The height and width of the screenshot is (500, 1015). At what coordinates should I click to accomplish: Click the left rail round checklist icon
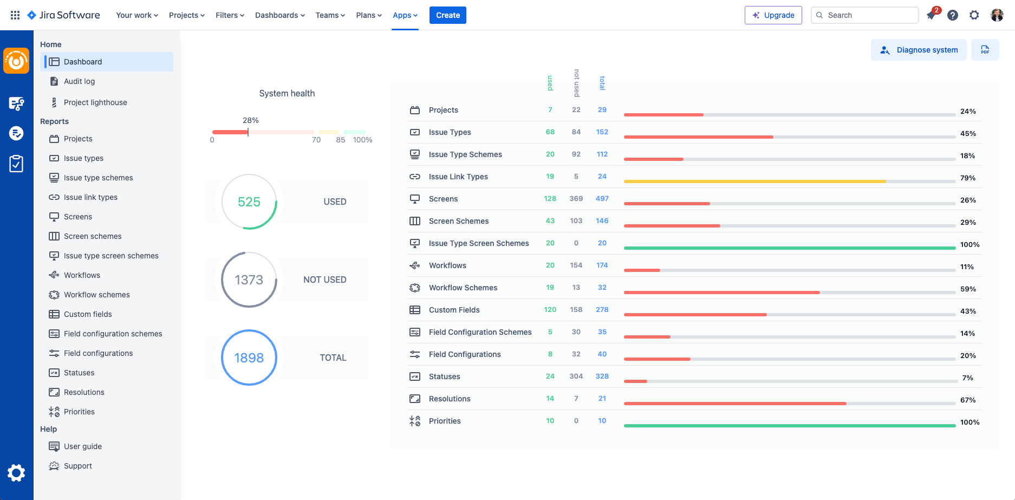16,133
